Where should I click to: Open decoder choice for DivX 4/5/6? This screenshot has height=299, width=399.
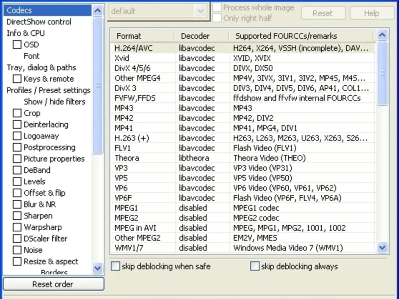197,68
